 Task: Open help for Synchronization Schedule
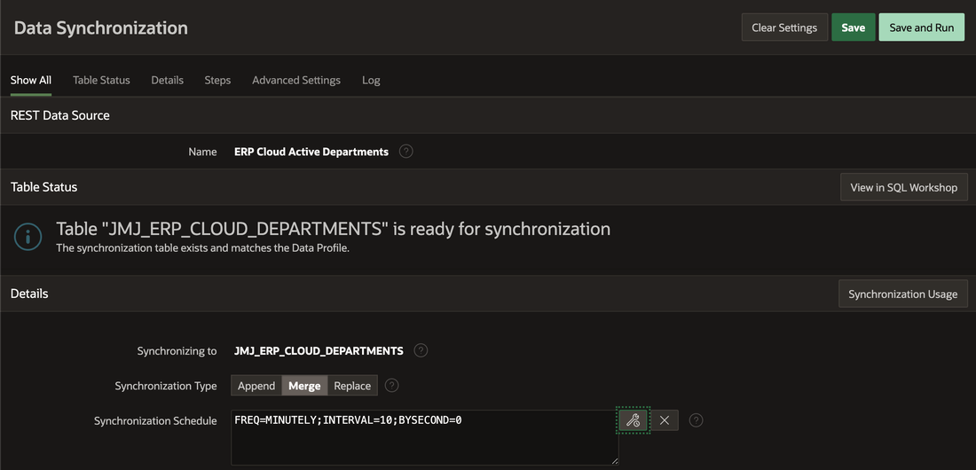point(697,420)
